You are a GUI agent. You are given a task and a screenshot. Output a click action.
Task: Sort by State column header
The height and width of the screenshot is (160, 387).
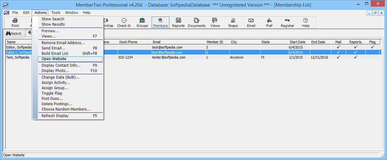click(274, 42)
